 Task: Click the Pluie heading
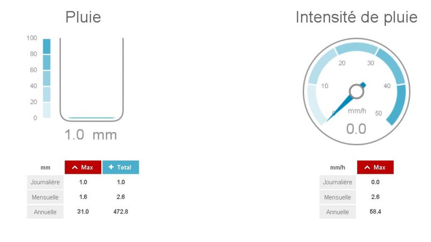pyautogui.click(x=83, y=17)
